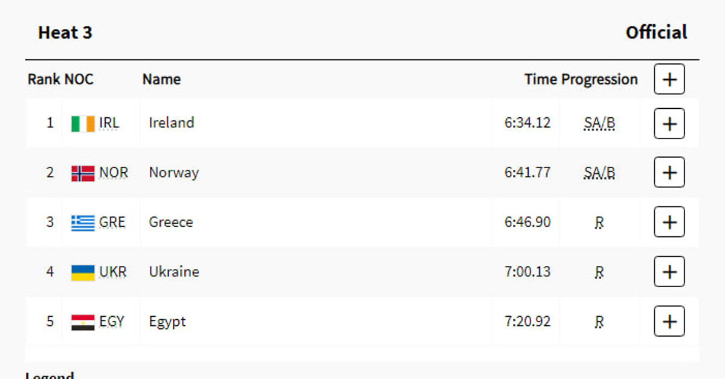Image resolution: width=725 pixels, height=379 pixels.
Task: Expand the Ukraine row
Action: point(669,271)
